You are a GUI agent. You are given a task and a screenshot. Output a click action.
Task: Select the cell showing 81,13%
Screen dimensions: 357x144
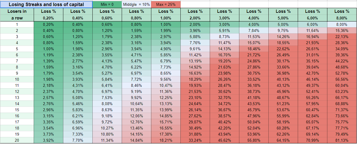342,141
